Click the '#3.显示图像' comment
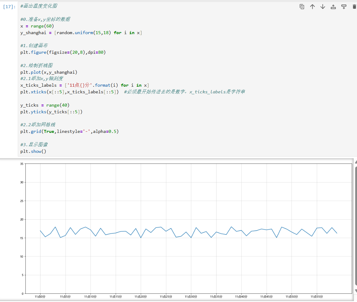357x302 pixels. tap(34, 145)
